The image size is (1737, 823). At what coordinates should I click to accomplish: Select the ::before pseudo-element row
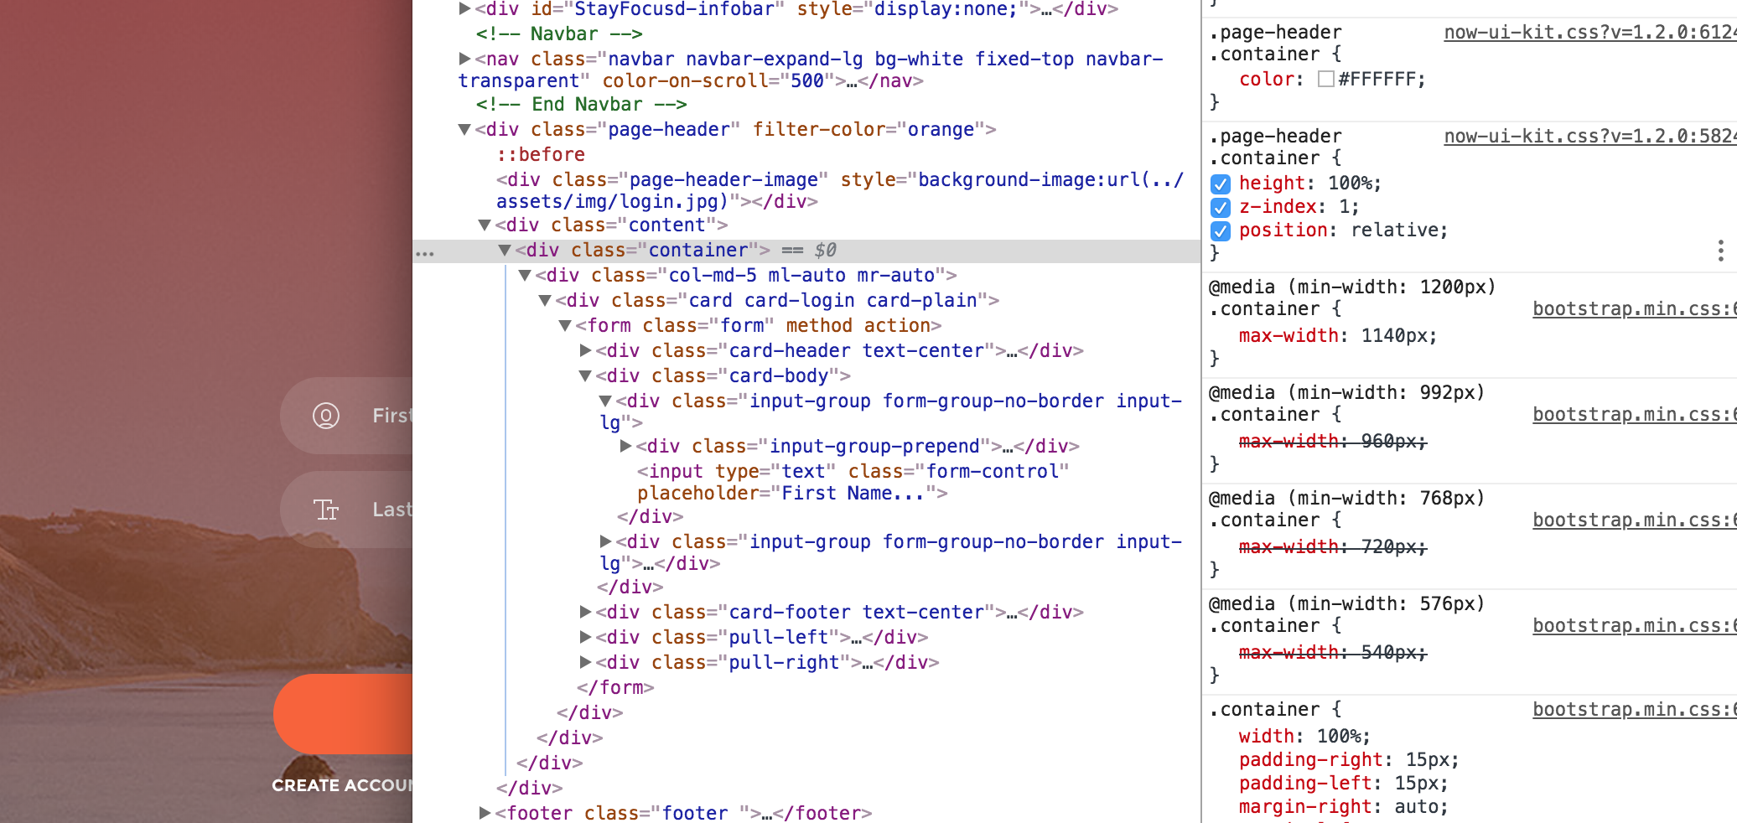[541, 154]
